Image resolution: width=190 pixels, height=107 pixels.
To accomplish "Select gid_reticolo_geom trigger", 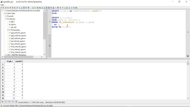I will [18, 38].
